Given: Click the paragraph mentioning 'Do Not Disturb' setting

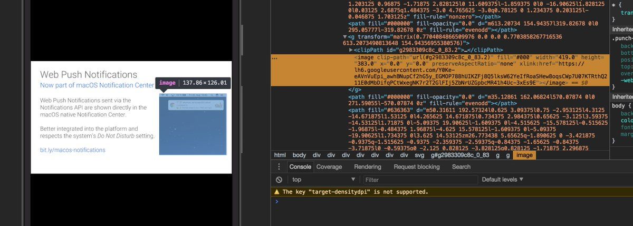Looking at the screenshot, I should 98,132.
